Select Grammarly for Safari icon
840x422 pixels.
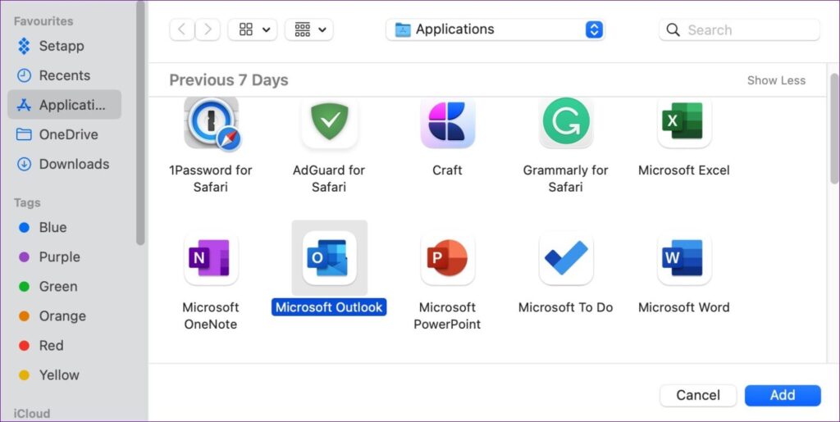tap(565, 123)
